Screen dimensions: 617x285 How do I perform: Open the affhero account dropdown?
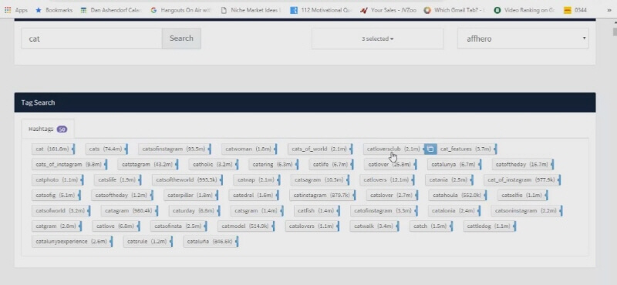coord(523,39)
